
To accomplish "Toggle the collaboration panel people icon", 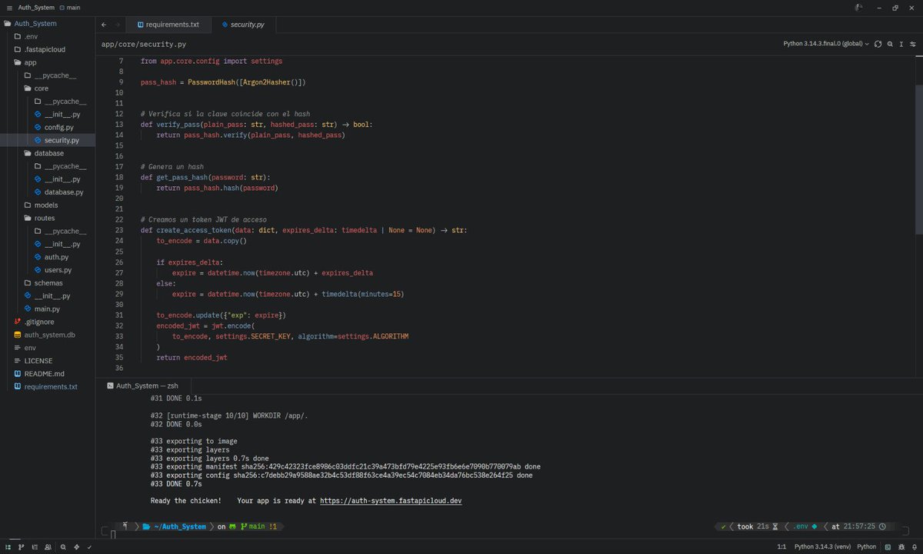I will coord(48,546).
